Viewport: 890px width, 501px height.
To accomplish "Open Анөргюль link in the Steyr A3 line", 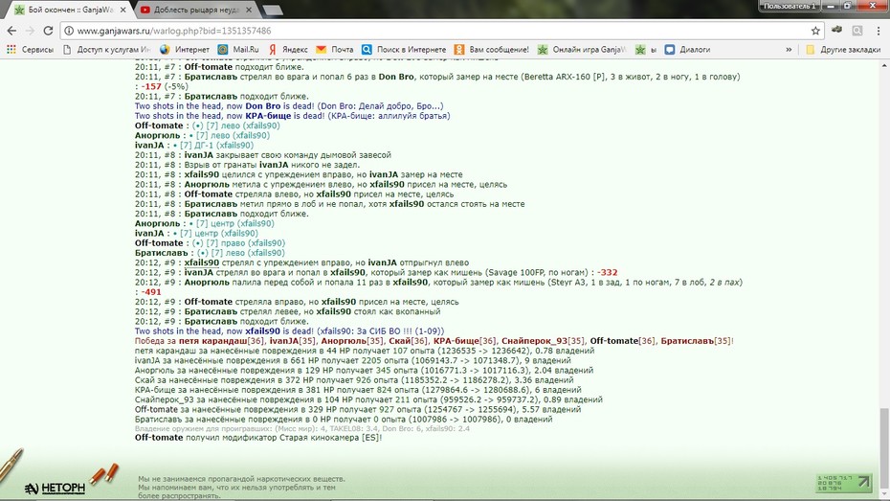I will (207, 283).
